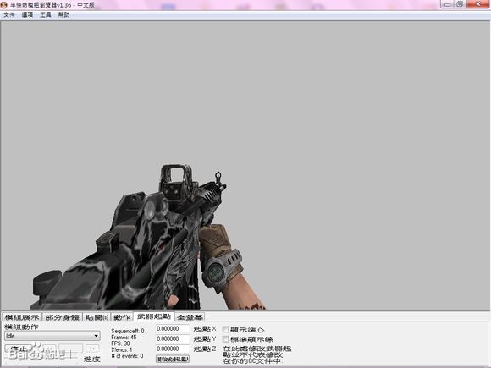Click the model viewer app icon in title bar
Screen dimensions: 491x368
click(x=4, y=5)
